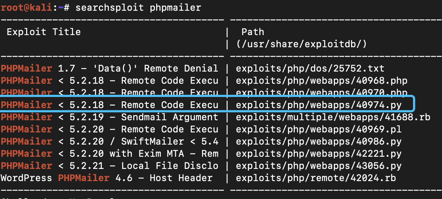Click the PHPMailer < 5.2.21 Local File Disclo title
442x199 pixels.
pyautogui.click(x=109, y=166)
